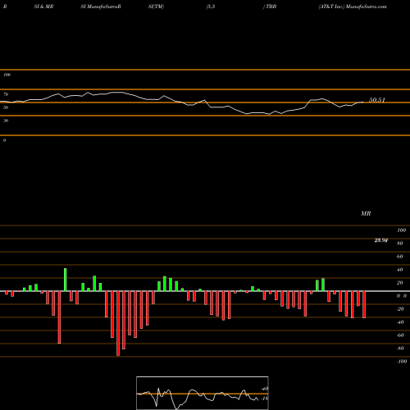Click the RSI axis label 100 at left
410x410 pixels.
(x=7, y=75)
